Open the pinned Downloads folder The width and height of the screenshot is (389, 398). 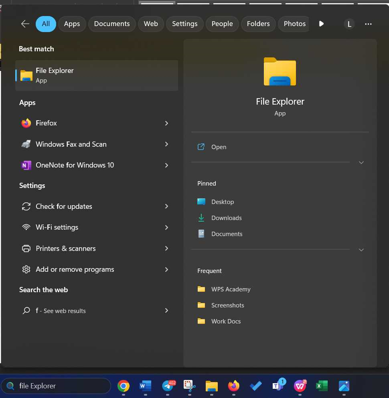[x=226, y=218]
